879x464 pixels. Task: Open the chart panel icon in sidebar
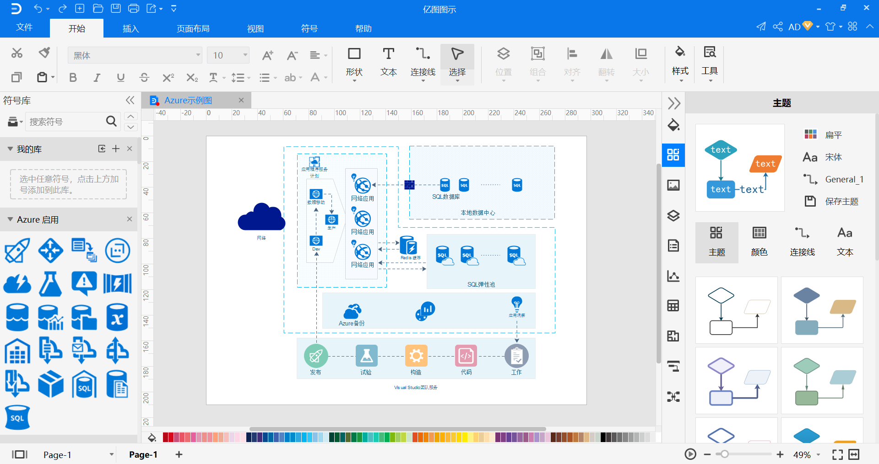(673, 276)
